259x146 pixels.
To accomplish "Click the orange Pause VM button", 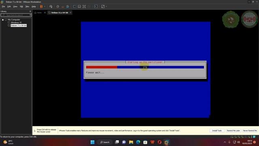I will 41,6.
